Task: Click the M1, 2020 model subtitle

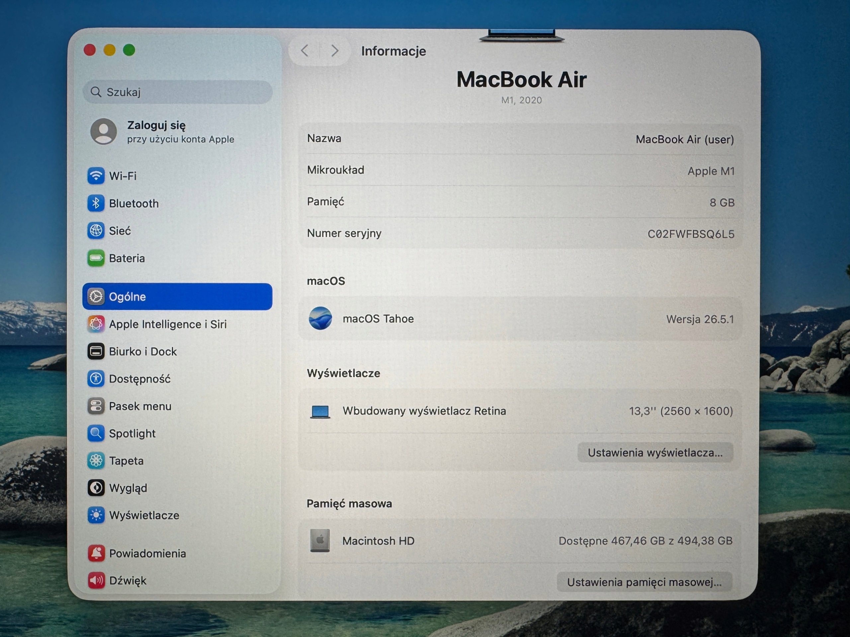Action: click(x=521, y=100)
